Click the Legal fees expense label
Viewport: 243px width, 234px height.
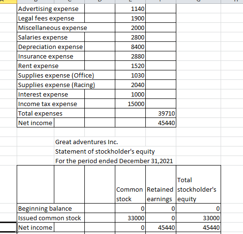(46, 18)
